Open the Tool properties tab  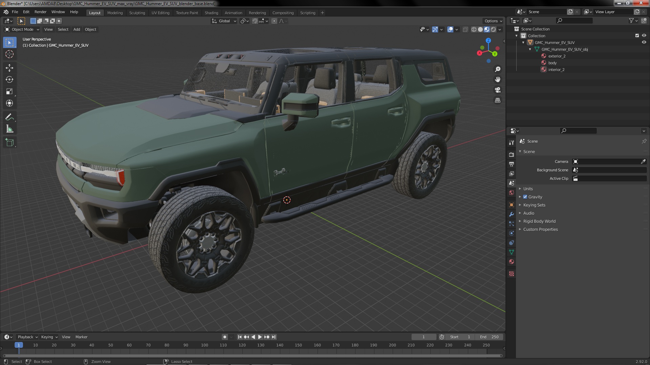(512, 143)
